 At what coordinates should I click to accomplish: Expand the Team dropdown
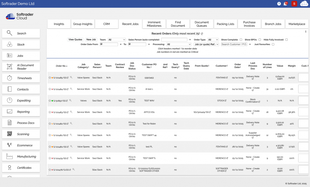point(117,40)
